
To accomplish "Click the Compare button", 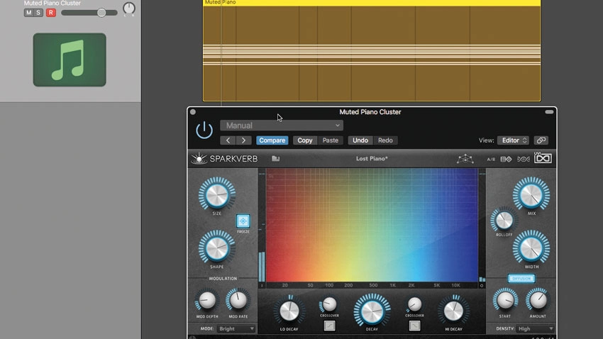I will point(272,140).
